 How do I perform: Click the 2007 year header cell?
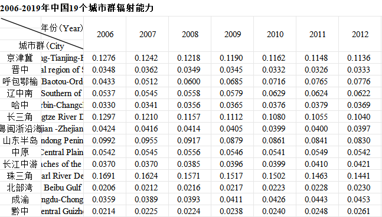pos(148,34)
